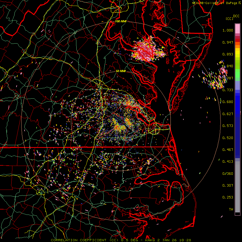
Task: Click the TH threshold label in legend
Action: tap(231, 209)
